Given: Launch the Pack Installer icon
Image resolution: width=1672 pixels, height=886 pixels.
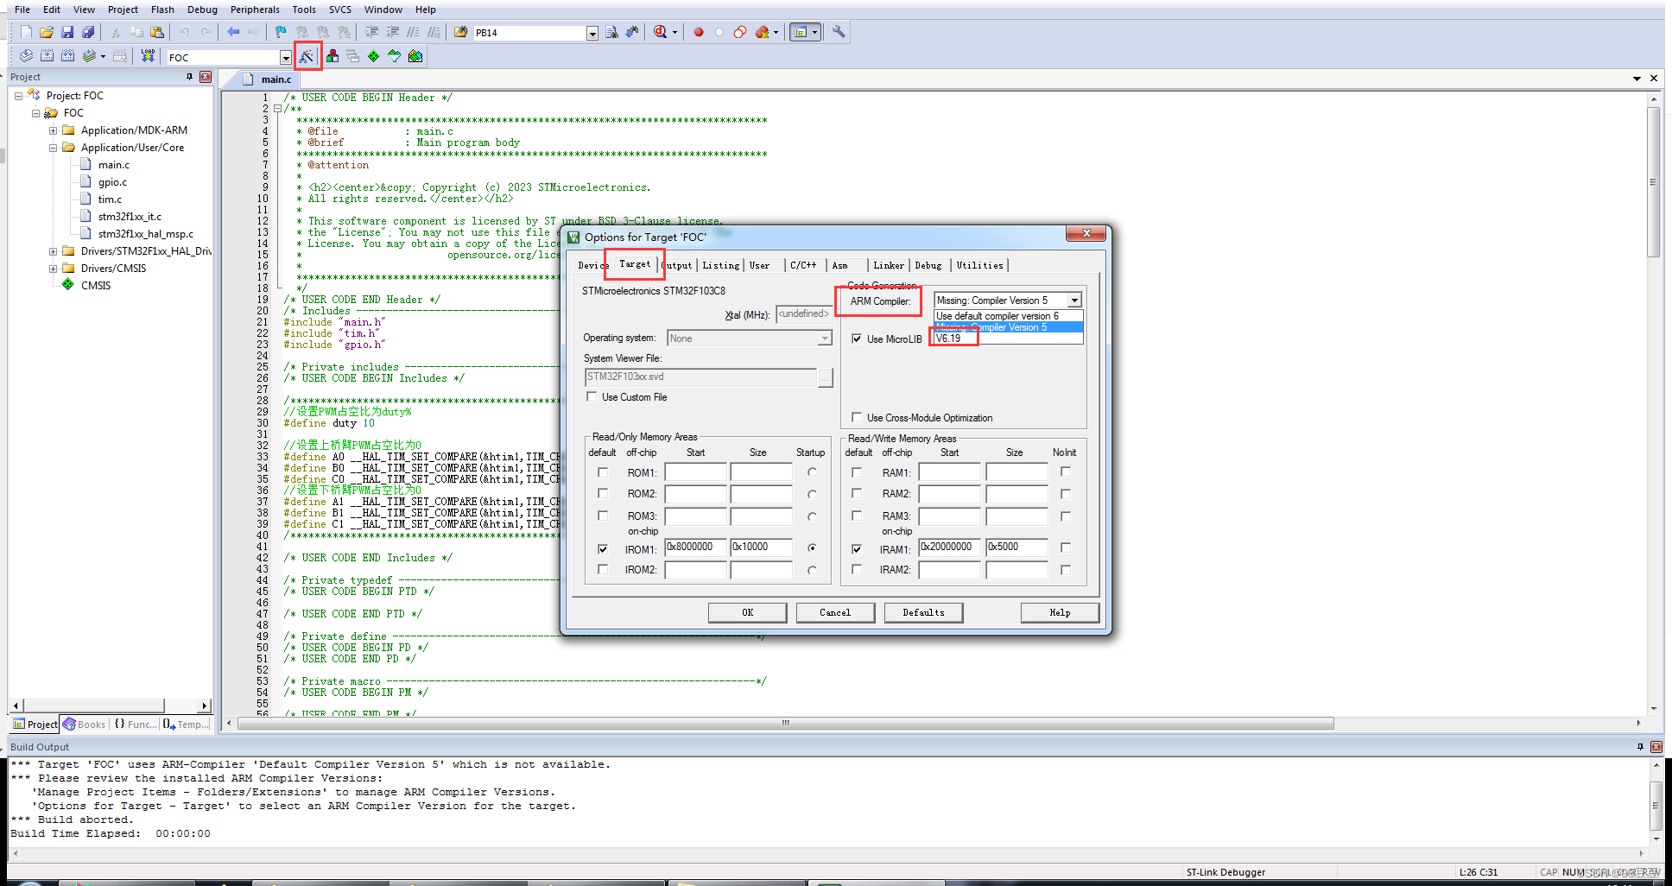Looking at the screenshot, I should [415, 56].
